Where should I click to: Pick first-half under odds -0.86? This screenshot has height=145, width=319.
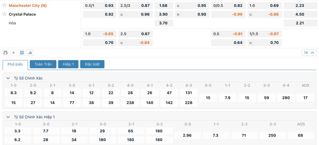(x=265, y=14)
